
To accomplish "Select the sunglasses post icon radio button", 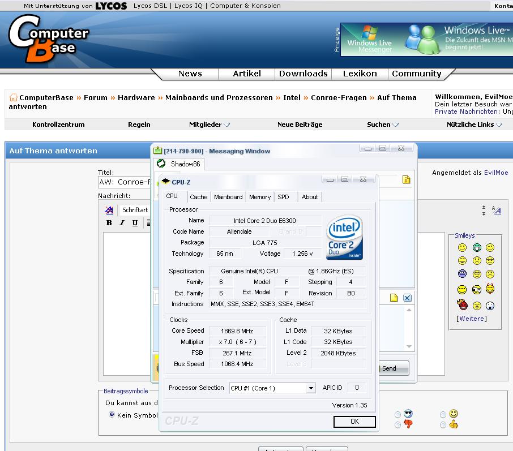I will [x=397, y=415].
